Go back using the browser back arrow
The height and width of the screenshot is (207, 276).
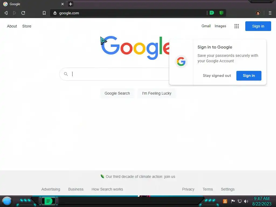pos(6,13)
